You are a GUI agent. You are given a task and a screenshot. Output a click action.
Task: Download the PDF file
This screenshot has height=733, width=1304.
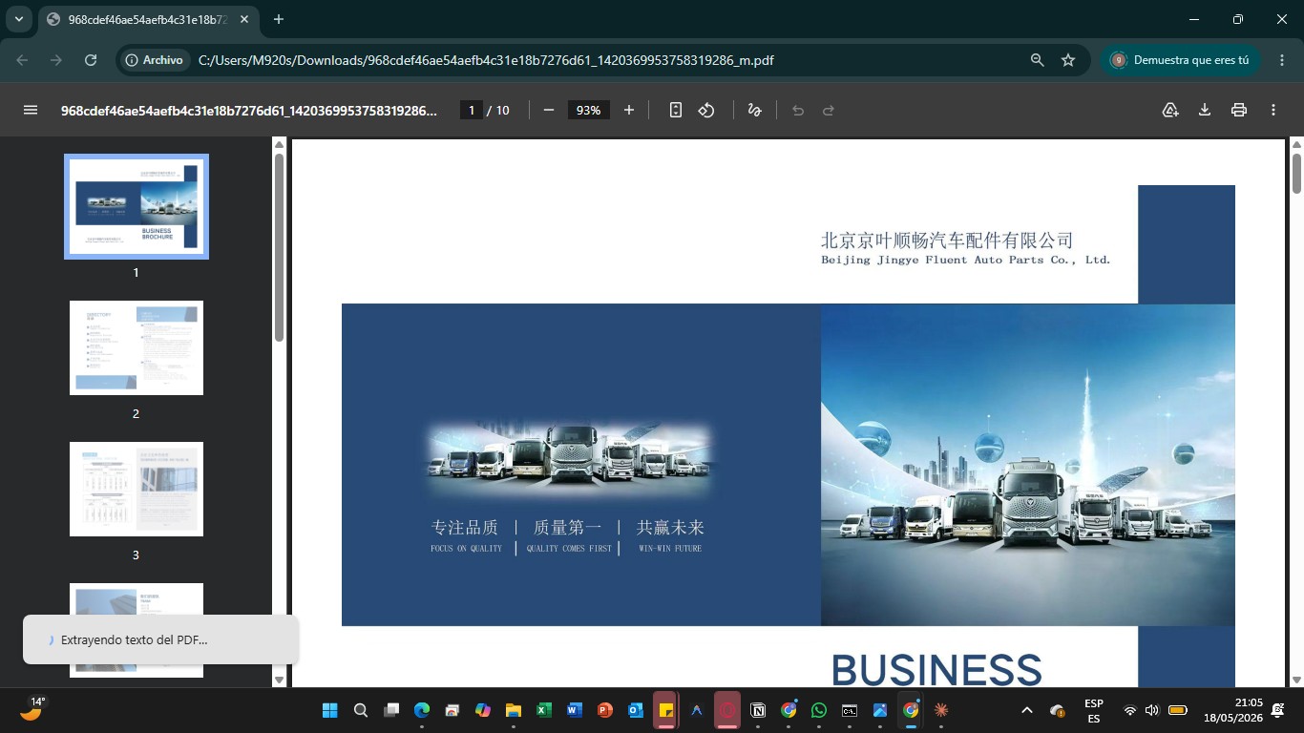(1205, 110)
